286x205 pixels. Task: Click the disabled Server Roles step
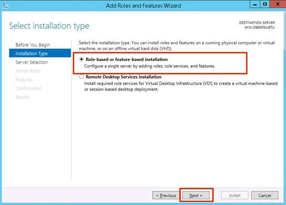[x=28, y=71]
